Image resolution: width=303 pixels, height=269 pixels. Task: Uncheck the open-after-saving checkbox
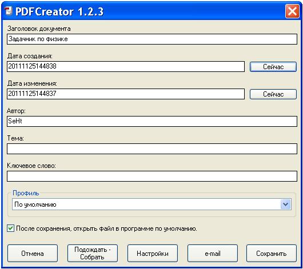[10, 228]
